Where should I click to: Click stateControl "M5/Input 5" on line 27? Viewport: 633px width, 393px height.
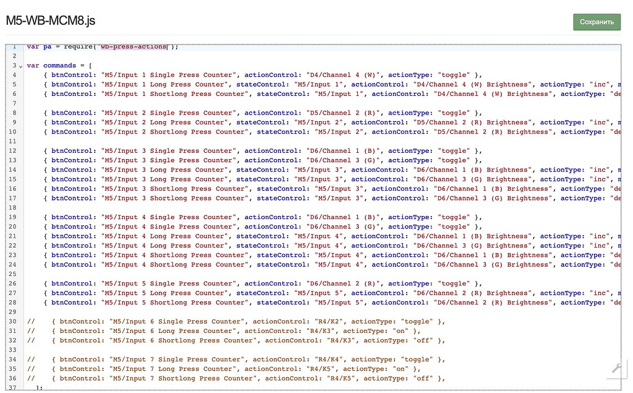coord(321,293)
